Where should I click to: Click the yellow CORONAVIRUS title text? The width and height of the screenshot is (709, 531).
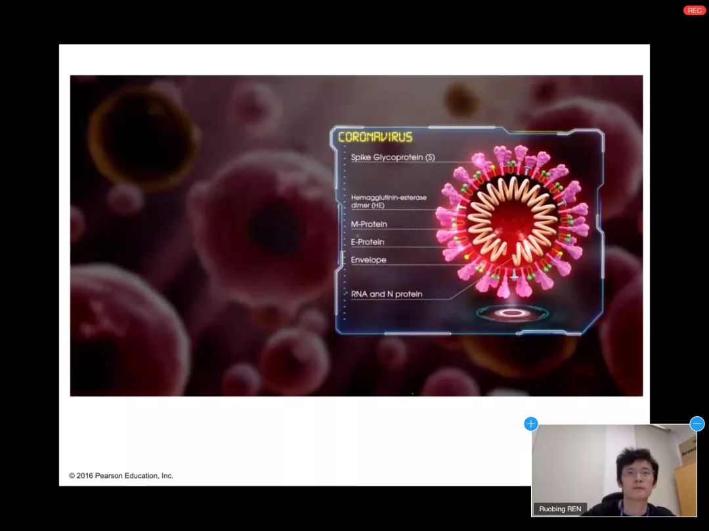tap(375, 137)
